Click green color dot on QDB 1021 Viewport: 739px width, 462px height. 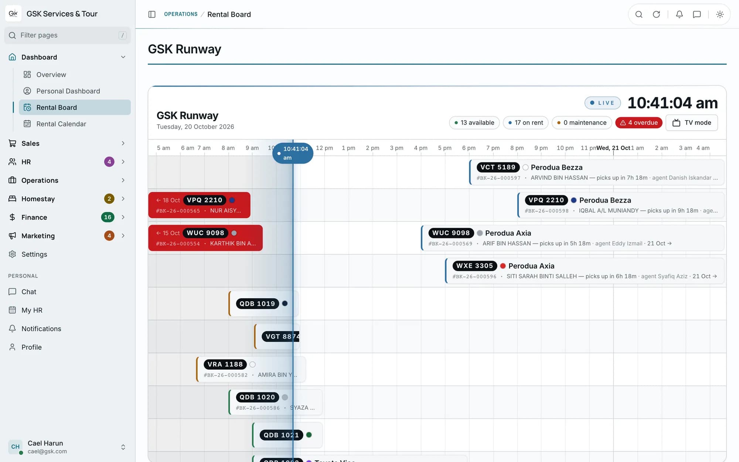309,435
